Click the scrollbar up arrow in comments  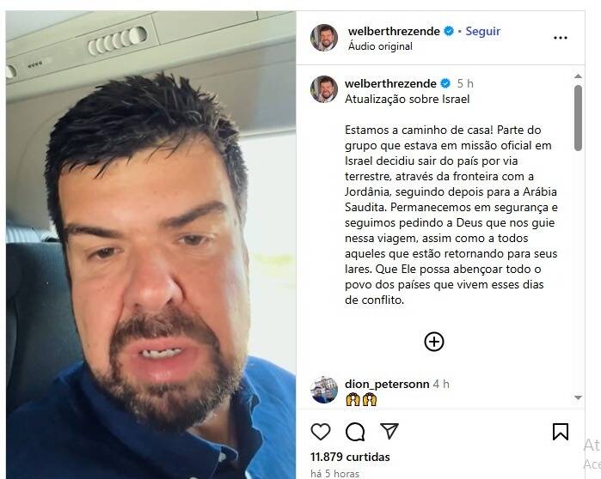(578, 76)
